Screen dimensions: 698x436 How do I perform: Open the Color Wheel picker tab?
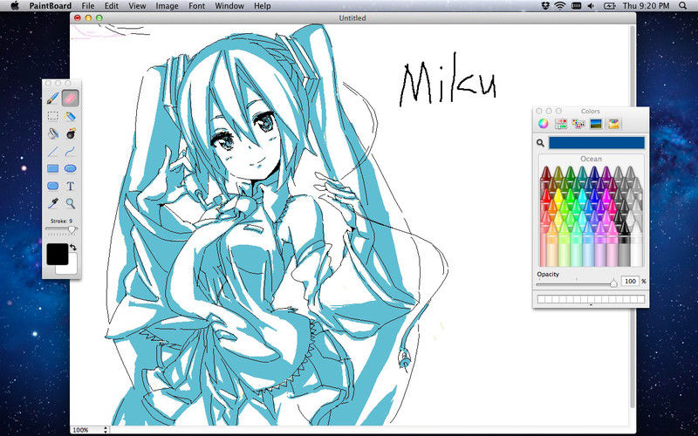coord(543,124)
